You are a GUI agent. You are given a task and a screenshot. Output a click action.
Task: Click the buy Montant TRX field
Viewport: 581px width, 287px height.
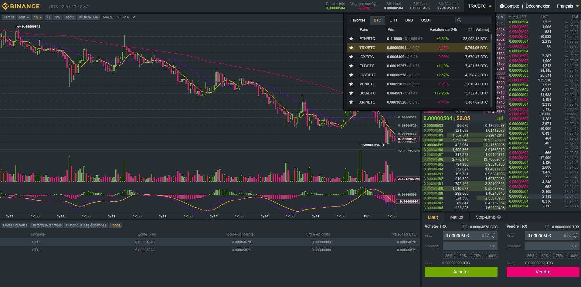point(470,246)
